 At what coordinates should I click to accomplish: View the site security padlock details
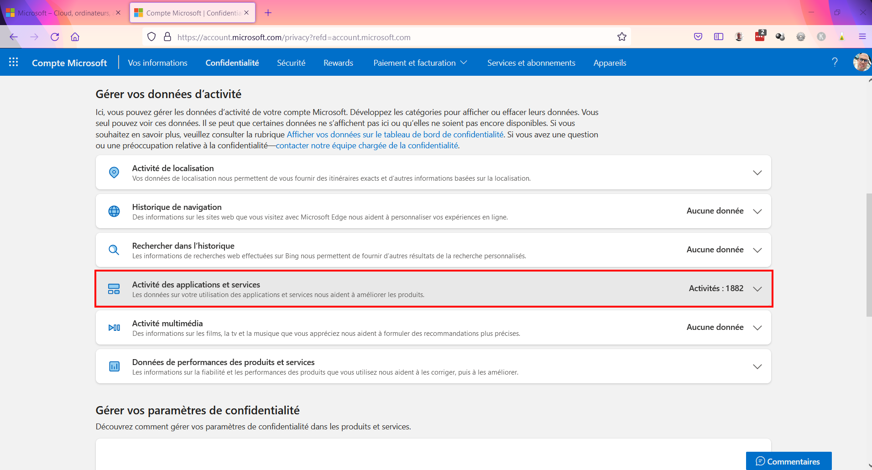[x=167, y=37]
